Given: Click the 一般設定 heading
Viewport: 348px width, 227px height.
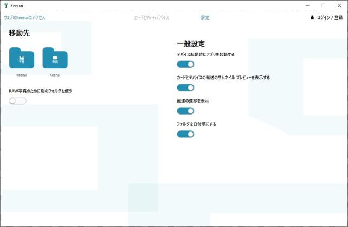Looking at the screenshot, I should (191, 43).
